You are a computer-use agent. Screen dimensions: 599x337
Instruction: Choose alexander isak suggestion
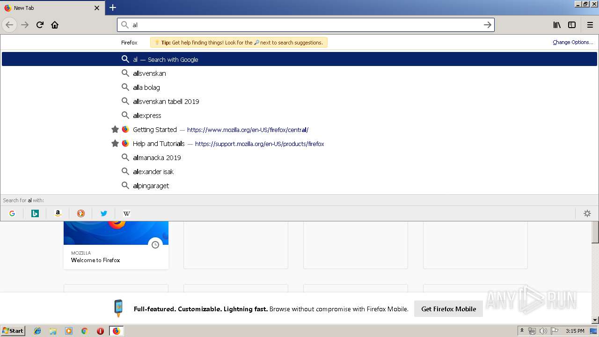[x=299, y=171]
